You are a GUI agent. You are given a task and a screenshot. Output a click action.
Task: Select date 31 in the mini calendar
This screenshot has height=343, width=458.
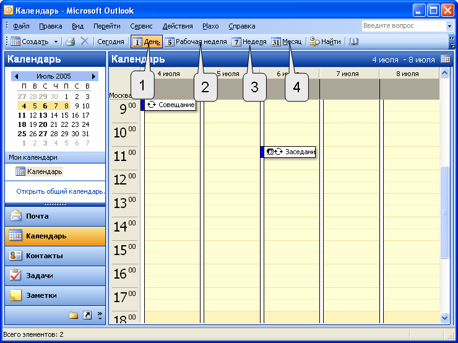click(x=85, y=134)
